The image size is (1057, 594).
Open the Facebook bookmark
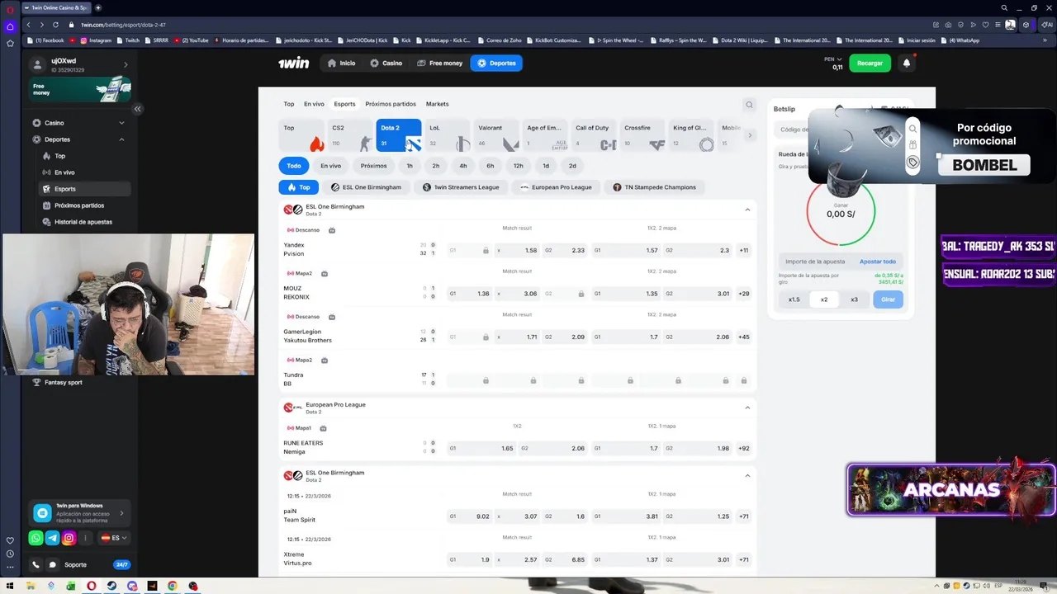pyautogui.click(x=45, y=40)
